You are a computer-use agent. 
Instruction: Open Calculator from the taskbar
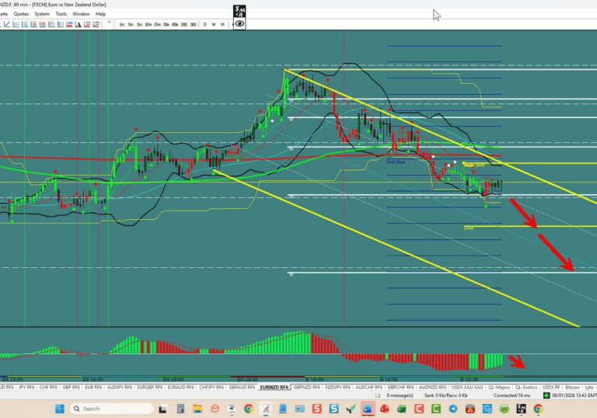180,409
